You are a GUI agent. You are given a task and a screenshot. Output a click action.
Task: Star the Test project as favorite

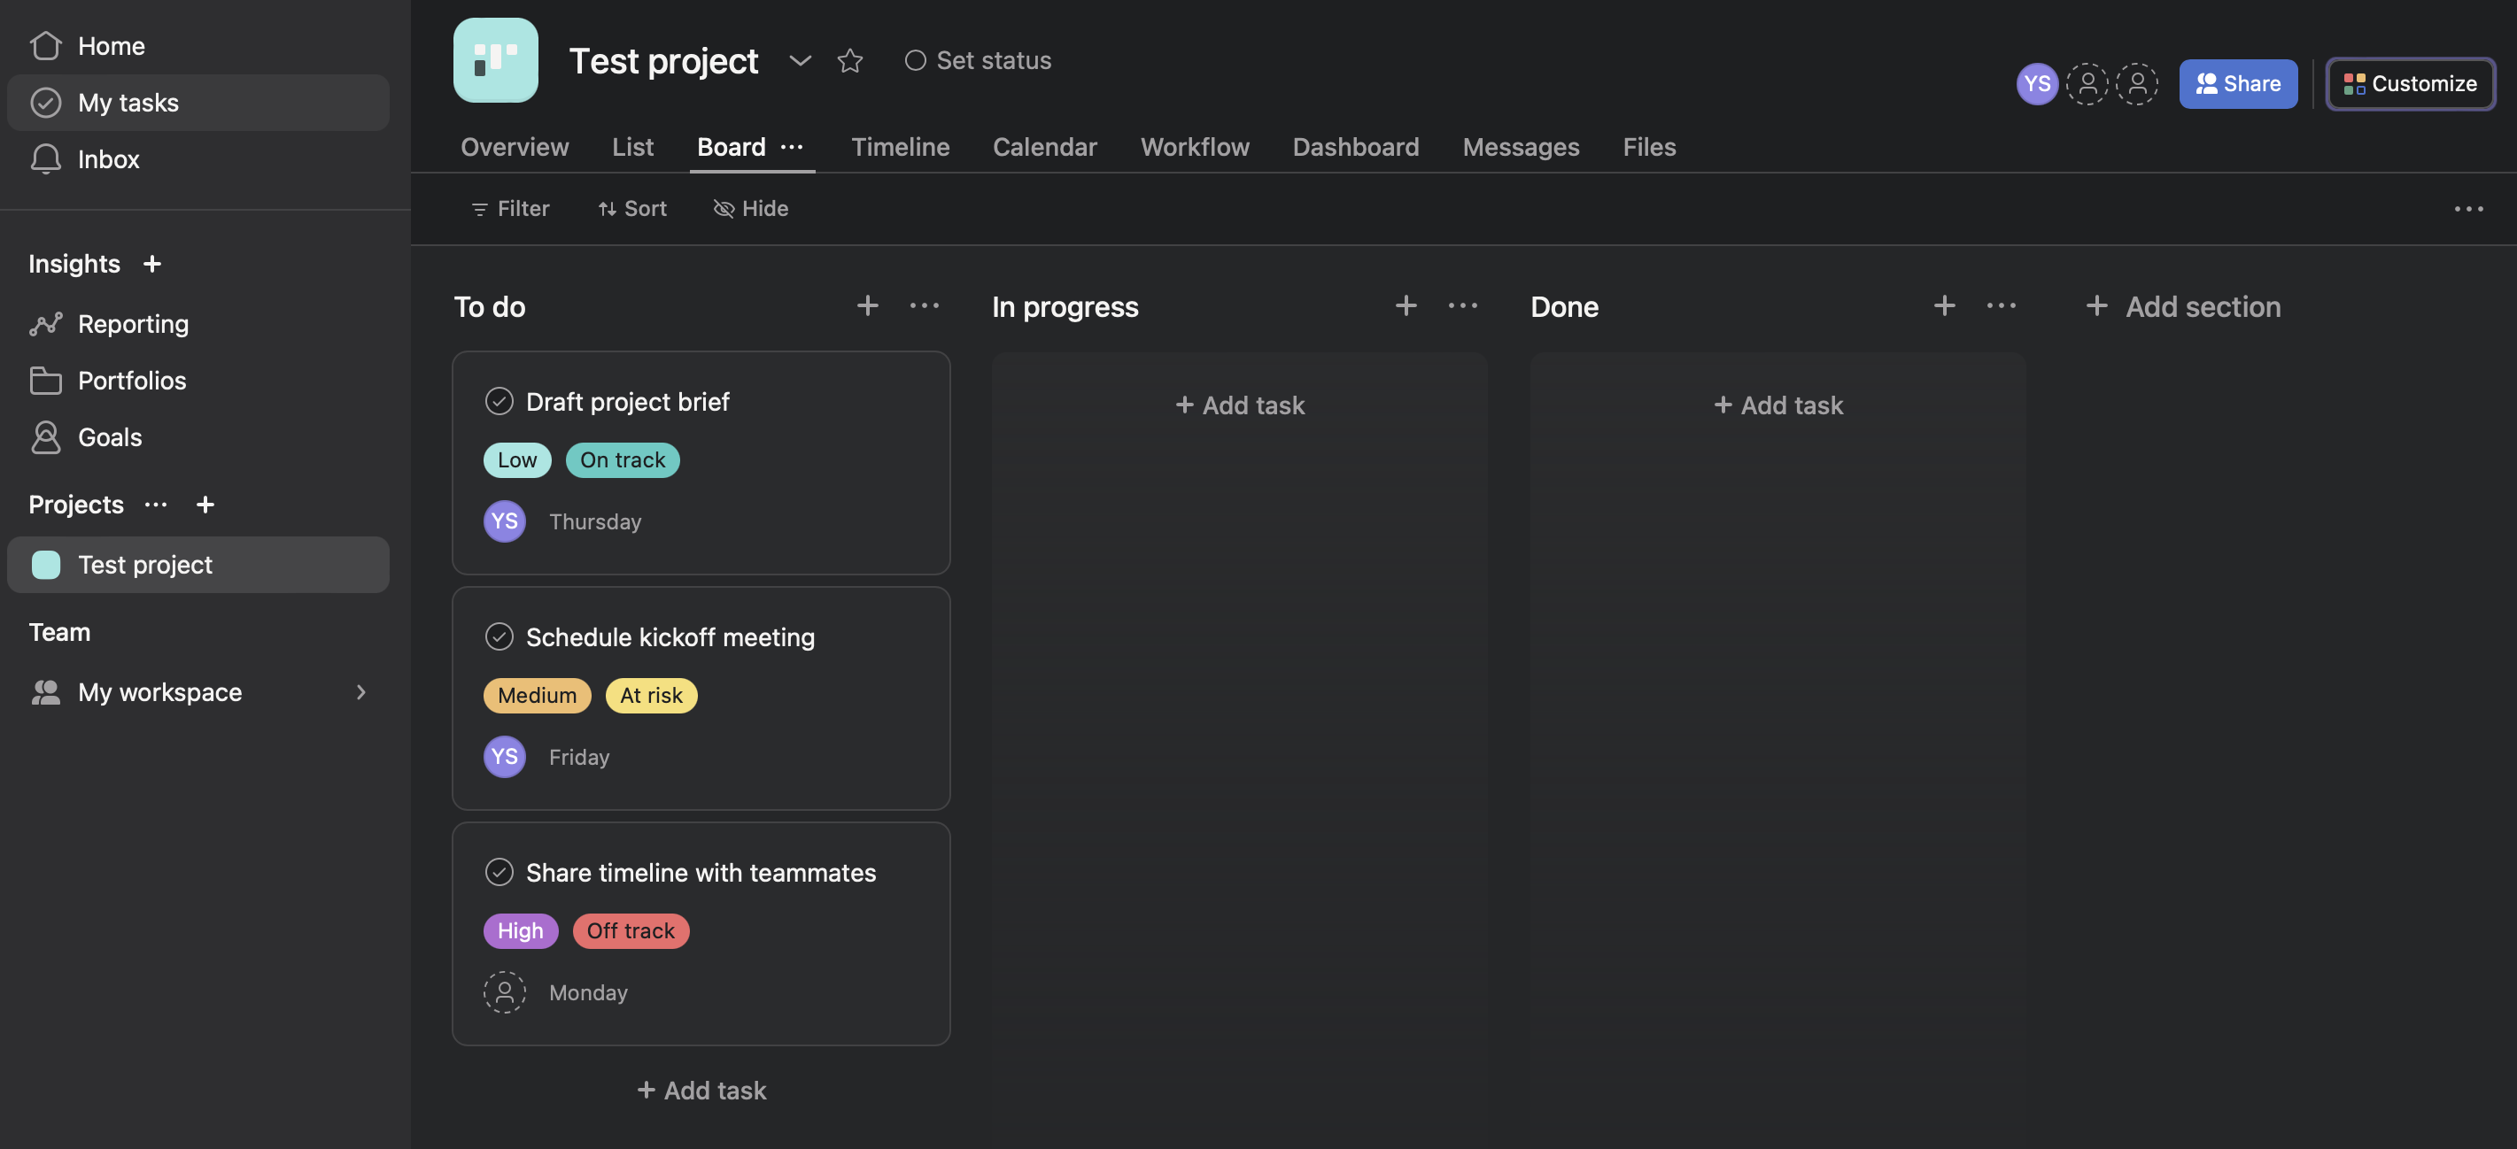(x=849, y=60)
